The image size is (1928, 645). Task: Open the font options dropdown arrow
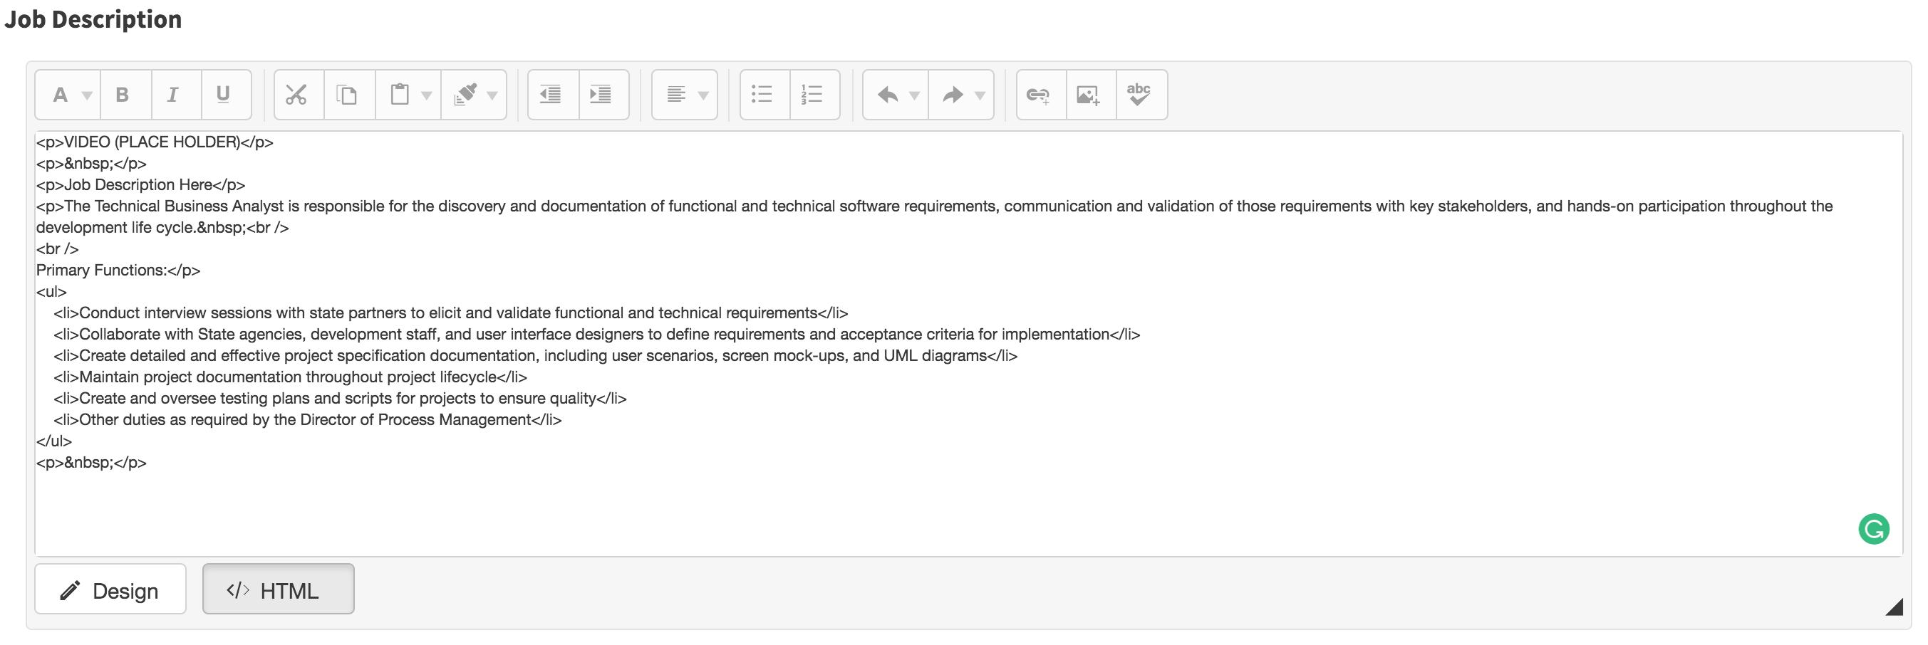(x=87, y=96)
